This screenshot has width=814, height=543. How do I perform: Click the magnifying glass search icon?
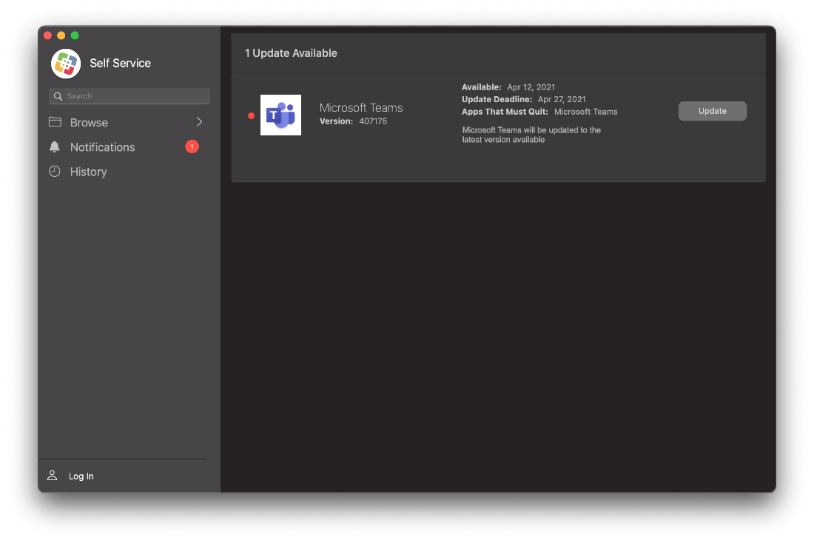pos(58,96)
